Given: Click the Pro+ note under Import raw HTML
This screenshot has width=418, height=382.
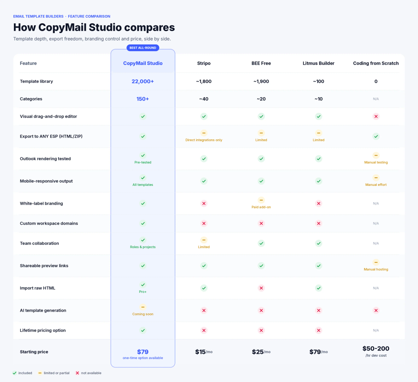Looking at the screenshot, I should click(x=143, y=292).
